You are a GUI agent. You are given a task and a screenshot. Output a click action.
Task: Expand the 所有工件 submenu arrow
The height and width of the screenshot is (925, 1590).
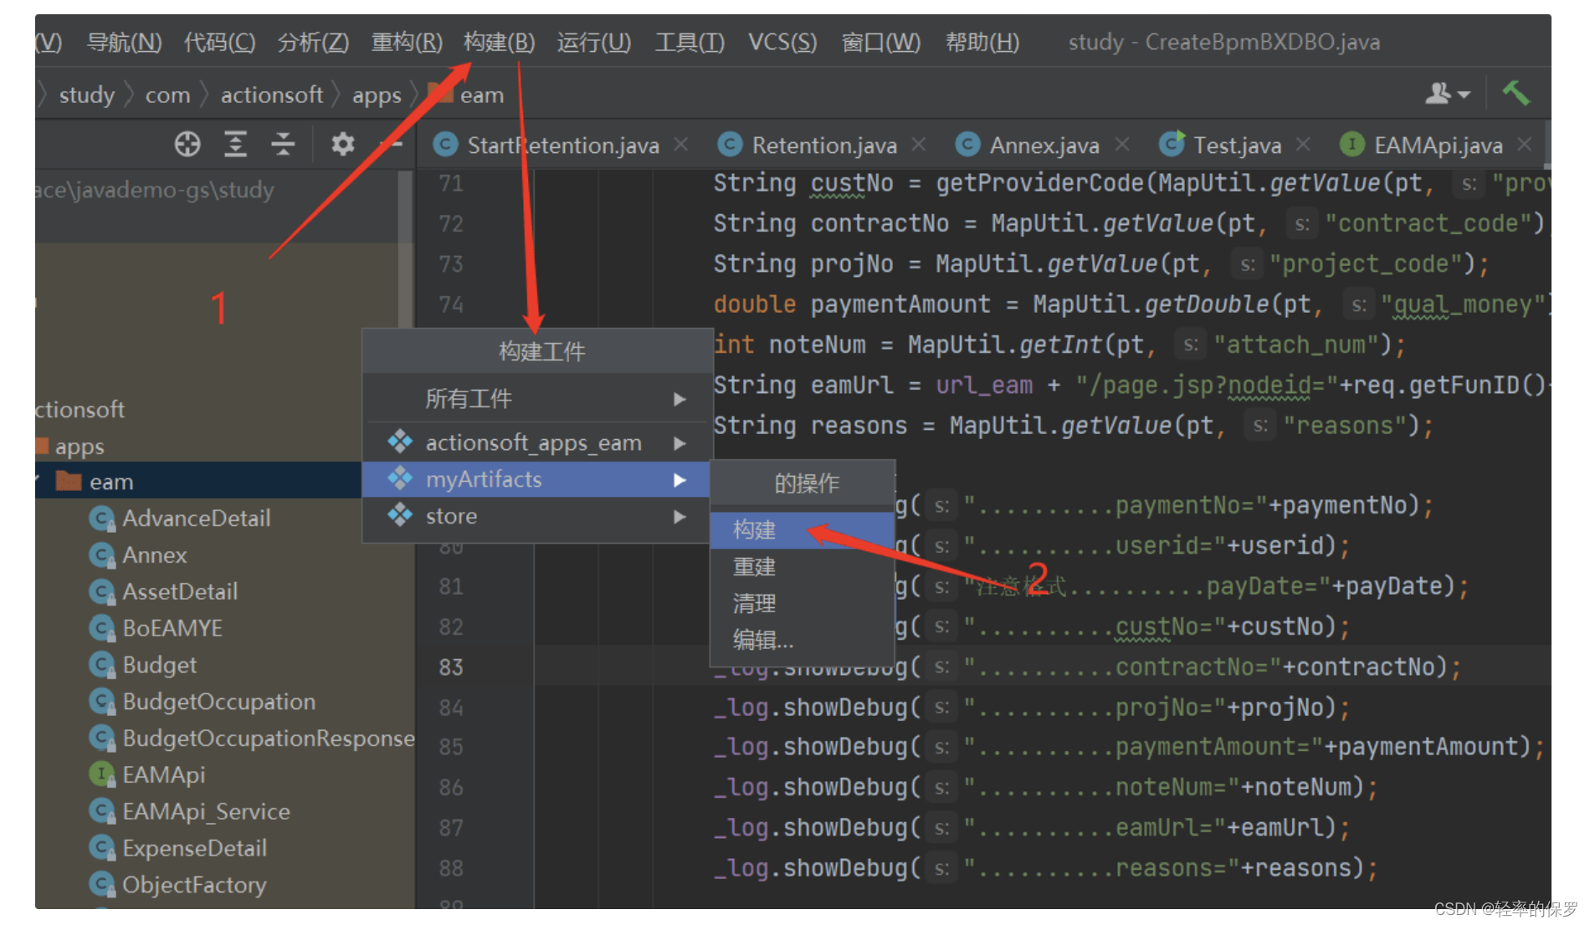(x=680, y=400)
